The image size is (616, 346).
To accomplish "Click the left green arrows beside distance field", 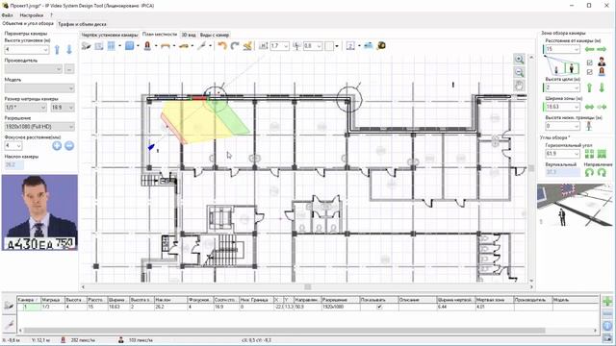I will (590, 49).
